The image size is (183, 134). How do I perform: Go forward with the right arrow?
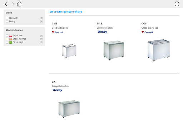(x=13, y=4)
